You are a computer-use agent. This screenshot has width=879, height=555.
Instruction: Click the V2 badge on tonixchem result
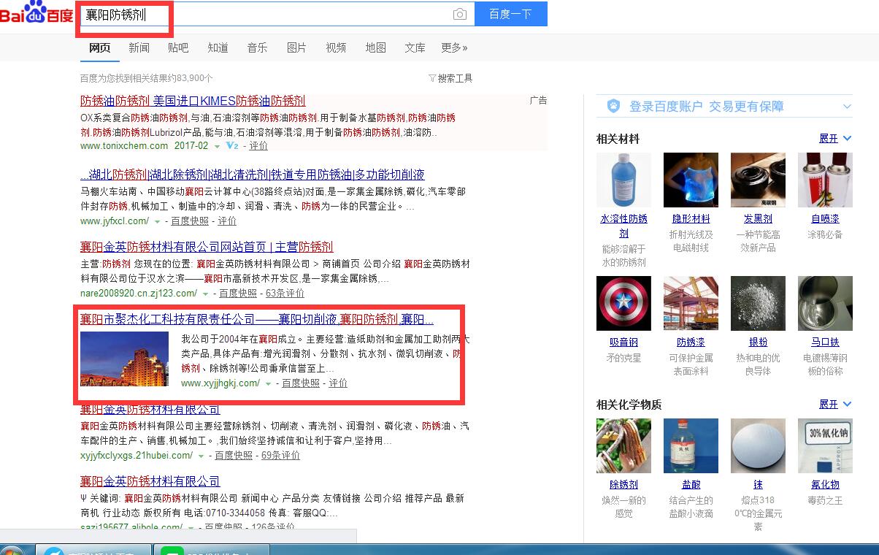tap(232, 146)
